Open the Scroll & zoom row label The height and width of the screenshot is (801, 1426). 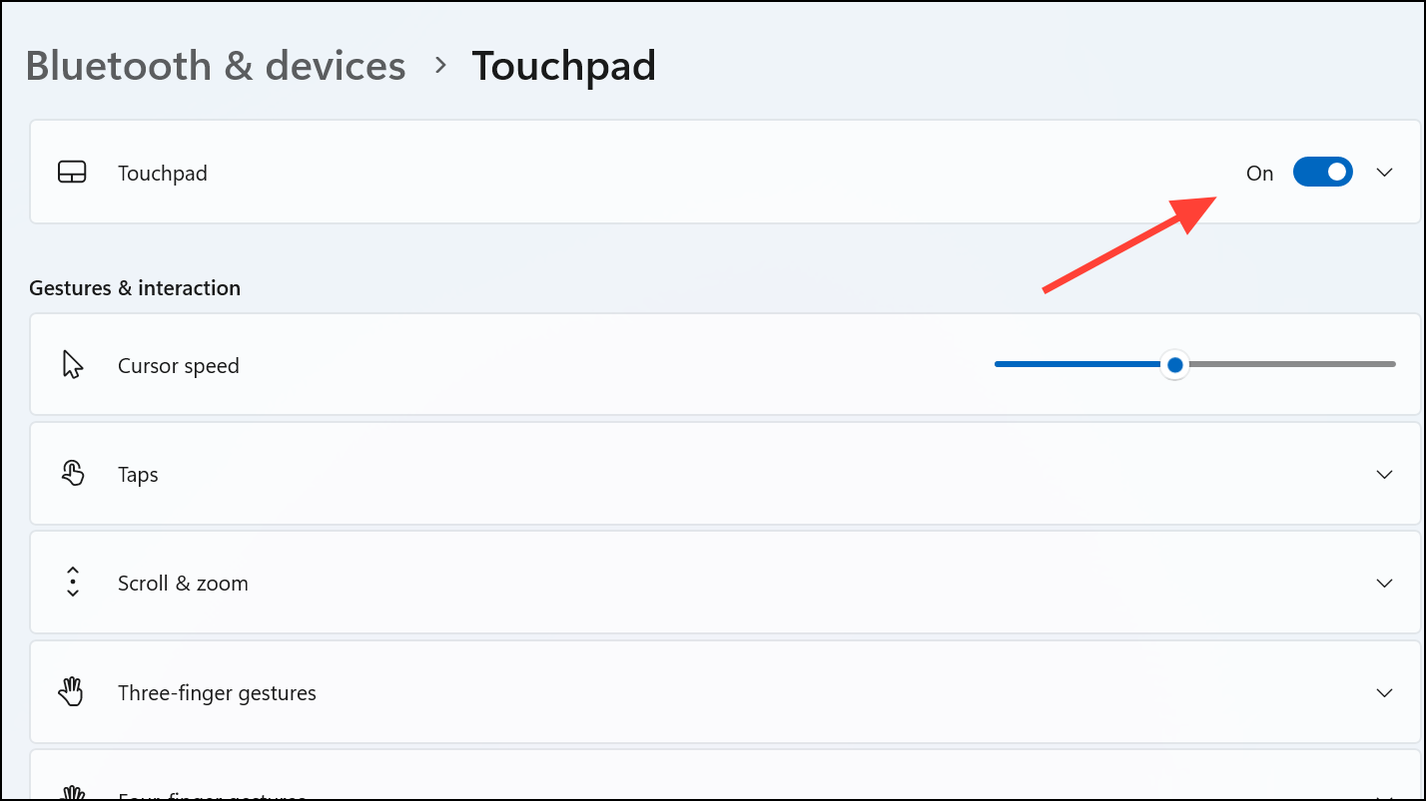point(183,584)
